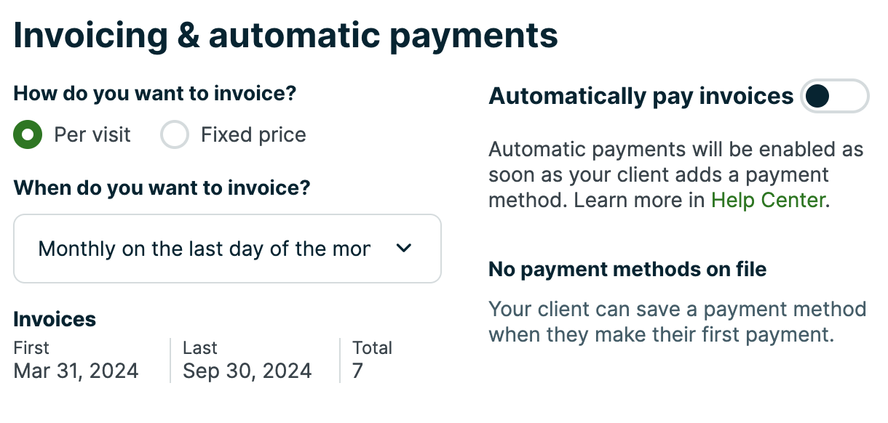Open the Help Center link
The image size is (888, 423).
[x=768, y=200]
